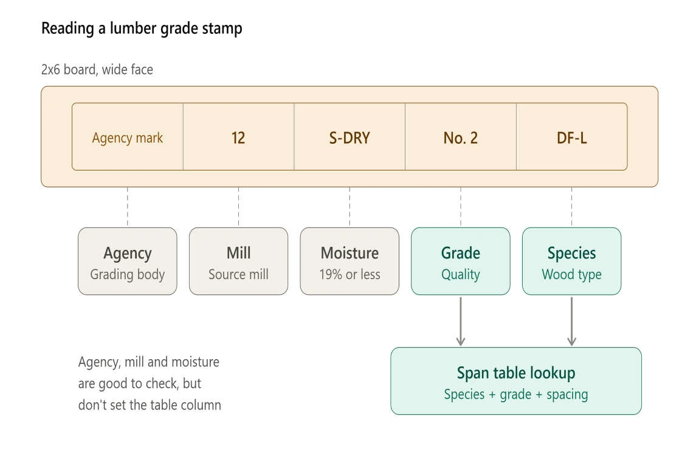The width and height of the screenshot is (699, 455).
Task: Click the Agency mark stamp cell
Action: 128,137
